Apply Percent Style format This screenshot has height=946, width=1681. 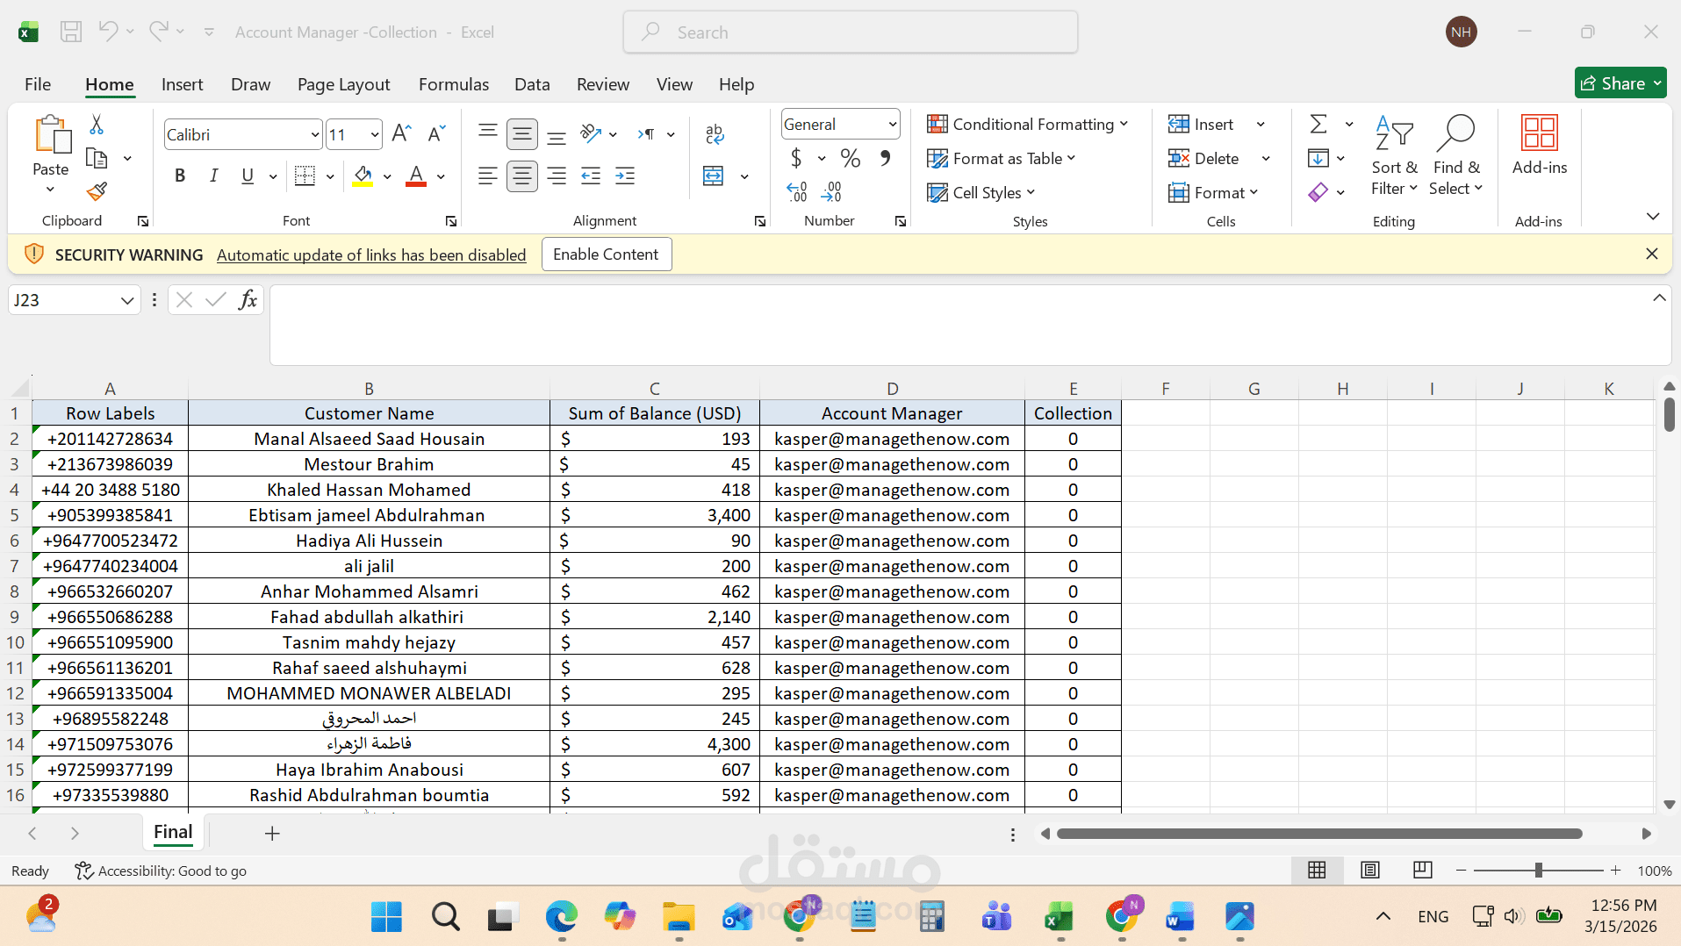[x=850, y=158]
